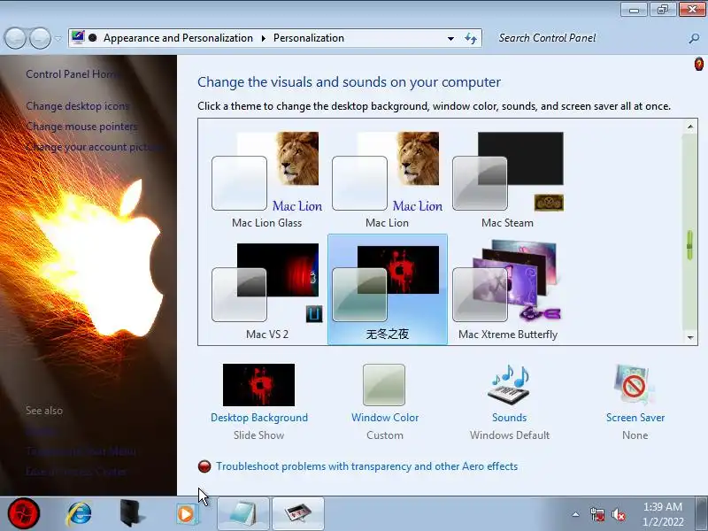Screen dimensions: 708x531
Task: Launch Internet Explorer from taskbar
Action: click(79, 514)
